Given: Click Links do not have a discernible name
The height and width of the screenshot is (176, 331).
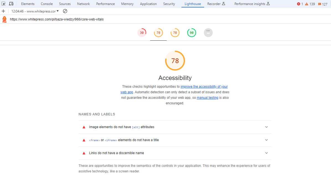Looking at the screenshot, I should click(x=117, y=153).
